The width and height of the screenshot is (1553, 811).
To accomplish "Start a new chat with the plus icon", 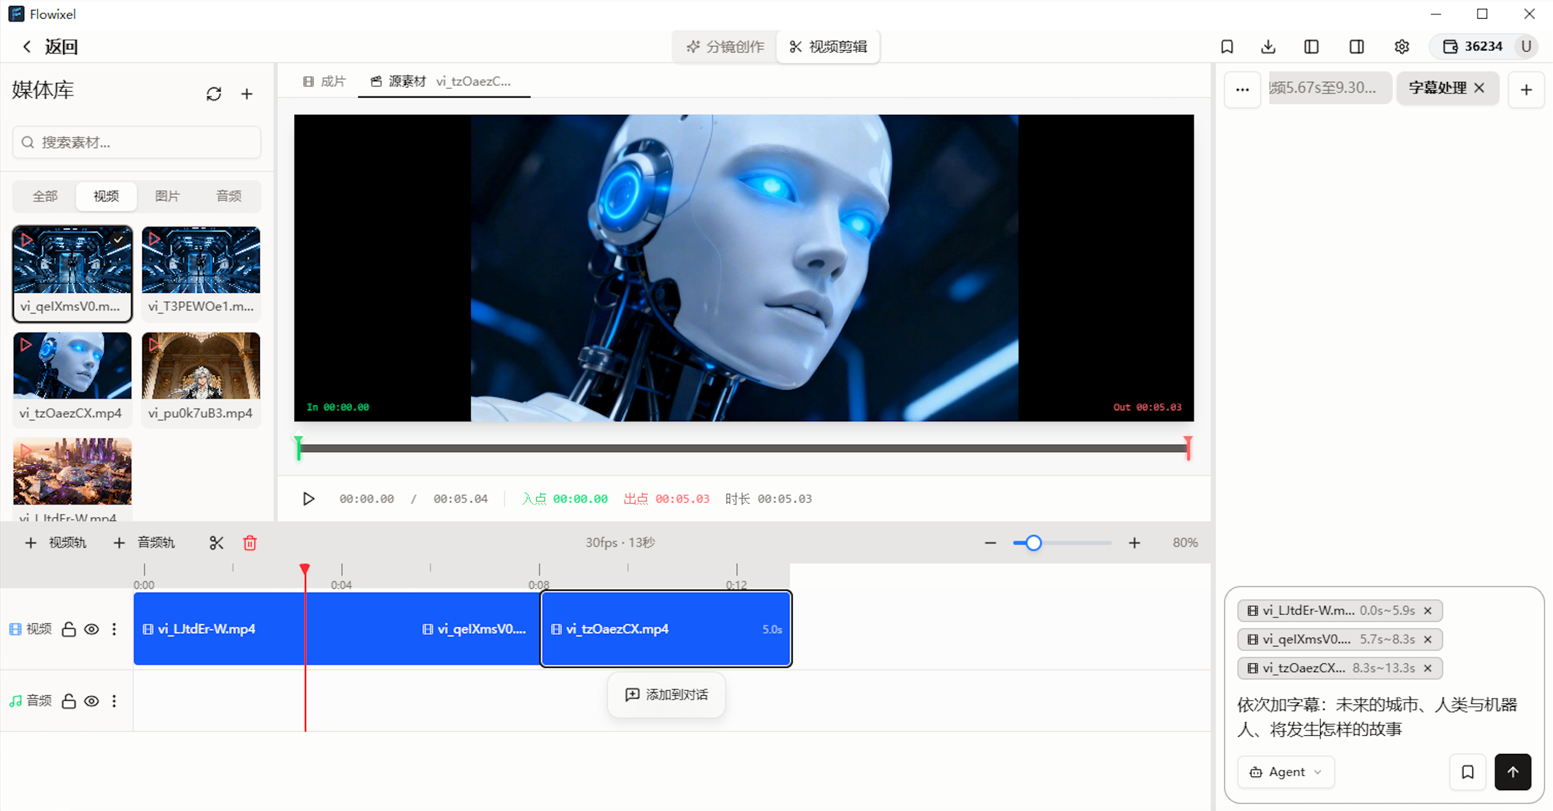I will coord(1527,89).
